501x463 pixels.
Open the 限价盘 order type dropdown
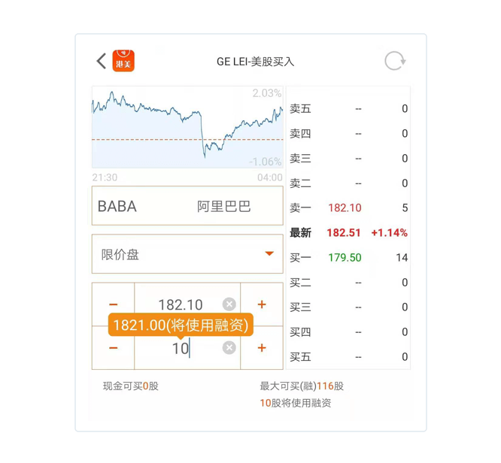pyautogui.click(x=187, y=254)
